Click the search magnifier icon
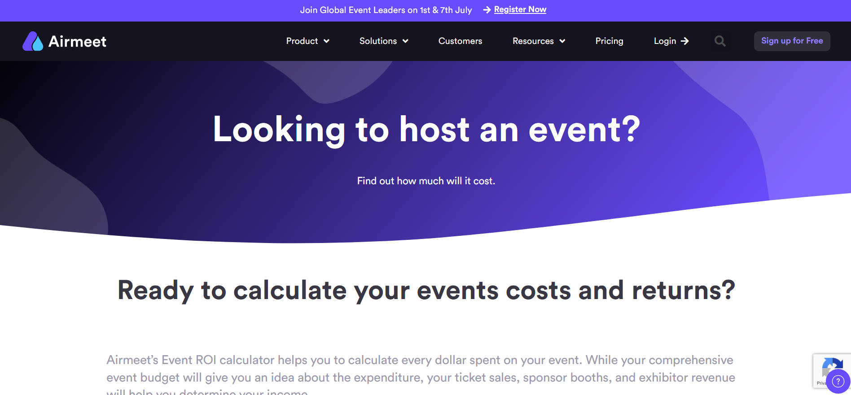Image resolution: width=851 pixels, height=395 pixels. (x=720, y=41)
